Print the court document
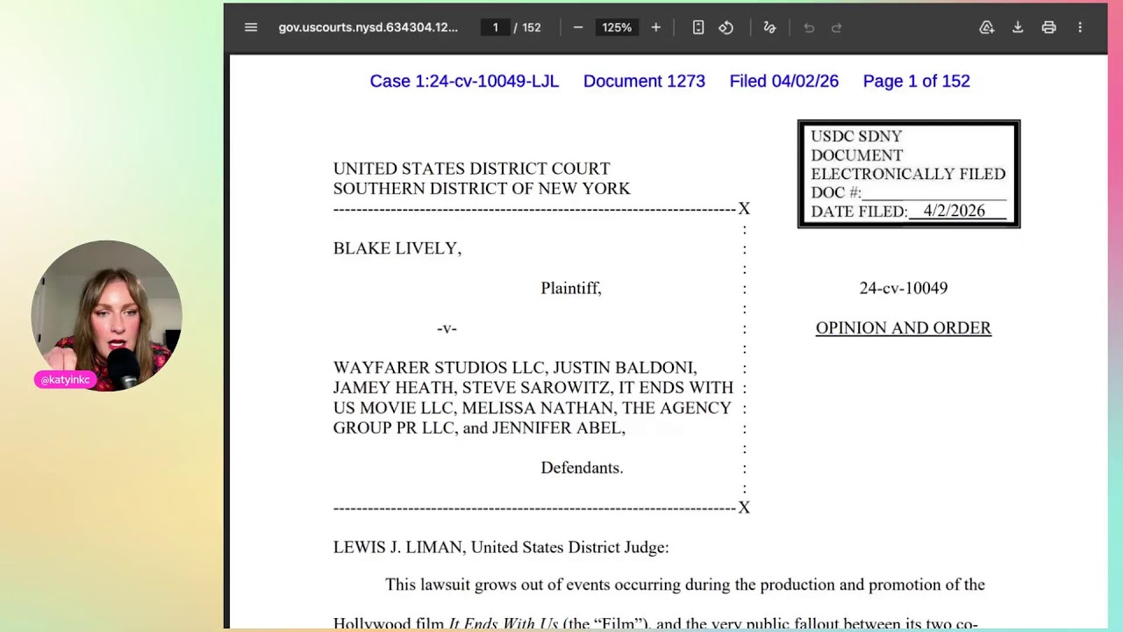The height and width of the screenshot is (632, 1123). pyautogui.click(x=1048, y=27)
